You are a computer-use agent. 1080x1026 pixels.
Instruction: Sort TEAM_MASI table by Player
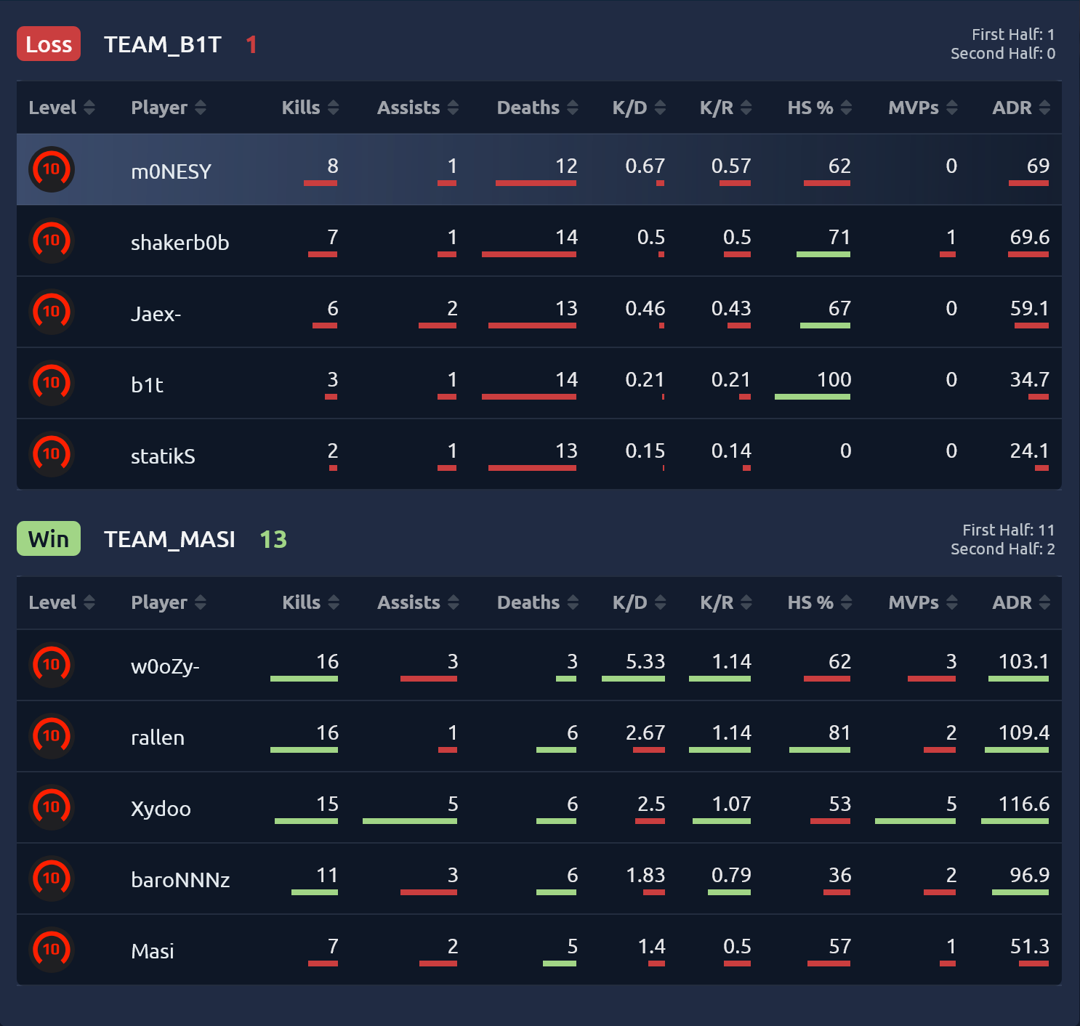point(169,602)
